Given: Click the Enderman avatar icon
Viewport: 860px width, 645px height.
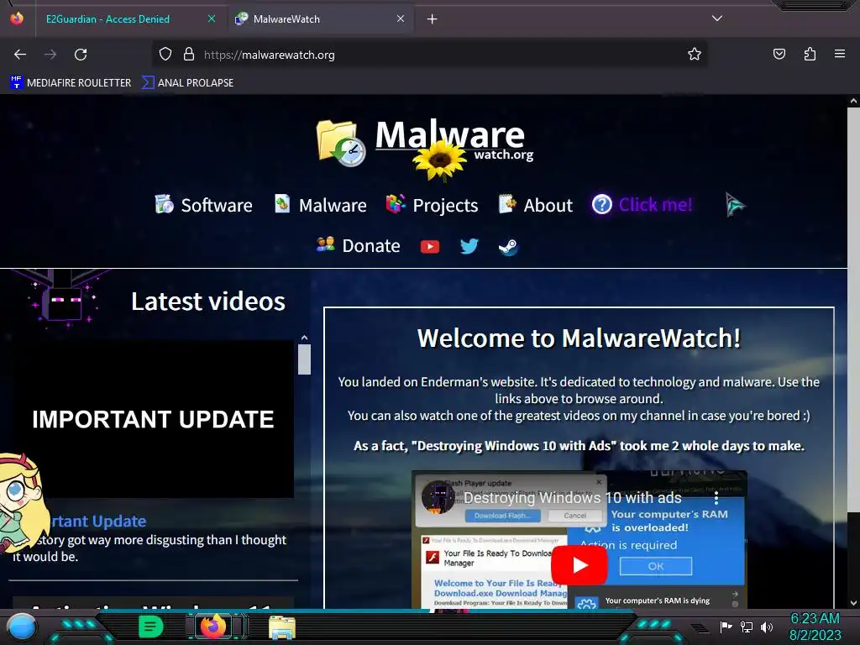Looking at the screenshot, I should click(x=63, y=299).
